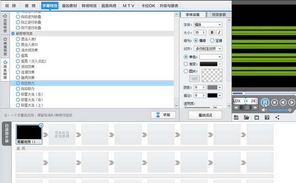Open the 字体 font dropdown

click(208, 25)
